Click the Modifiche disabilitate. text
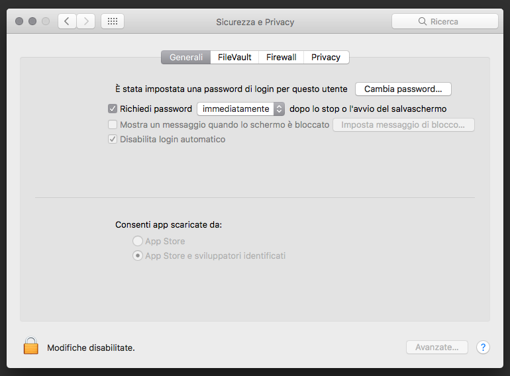Viewport: 510px width, 376px height. pos(91,348)
